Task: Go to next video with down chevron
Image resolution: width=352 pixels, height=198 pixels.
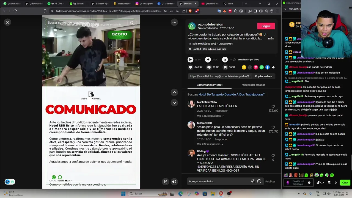Action: pyautogui.click(x=174, y=103)
